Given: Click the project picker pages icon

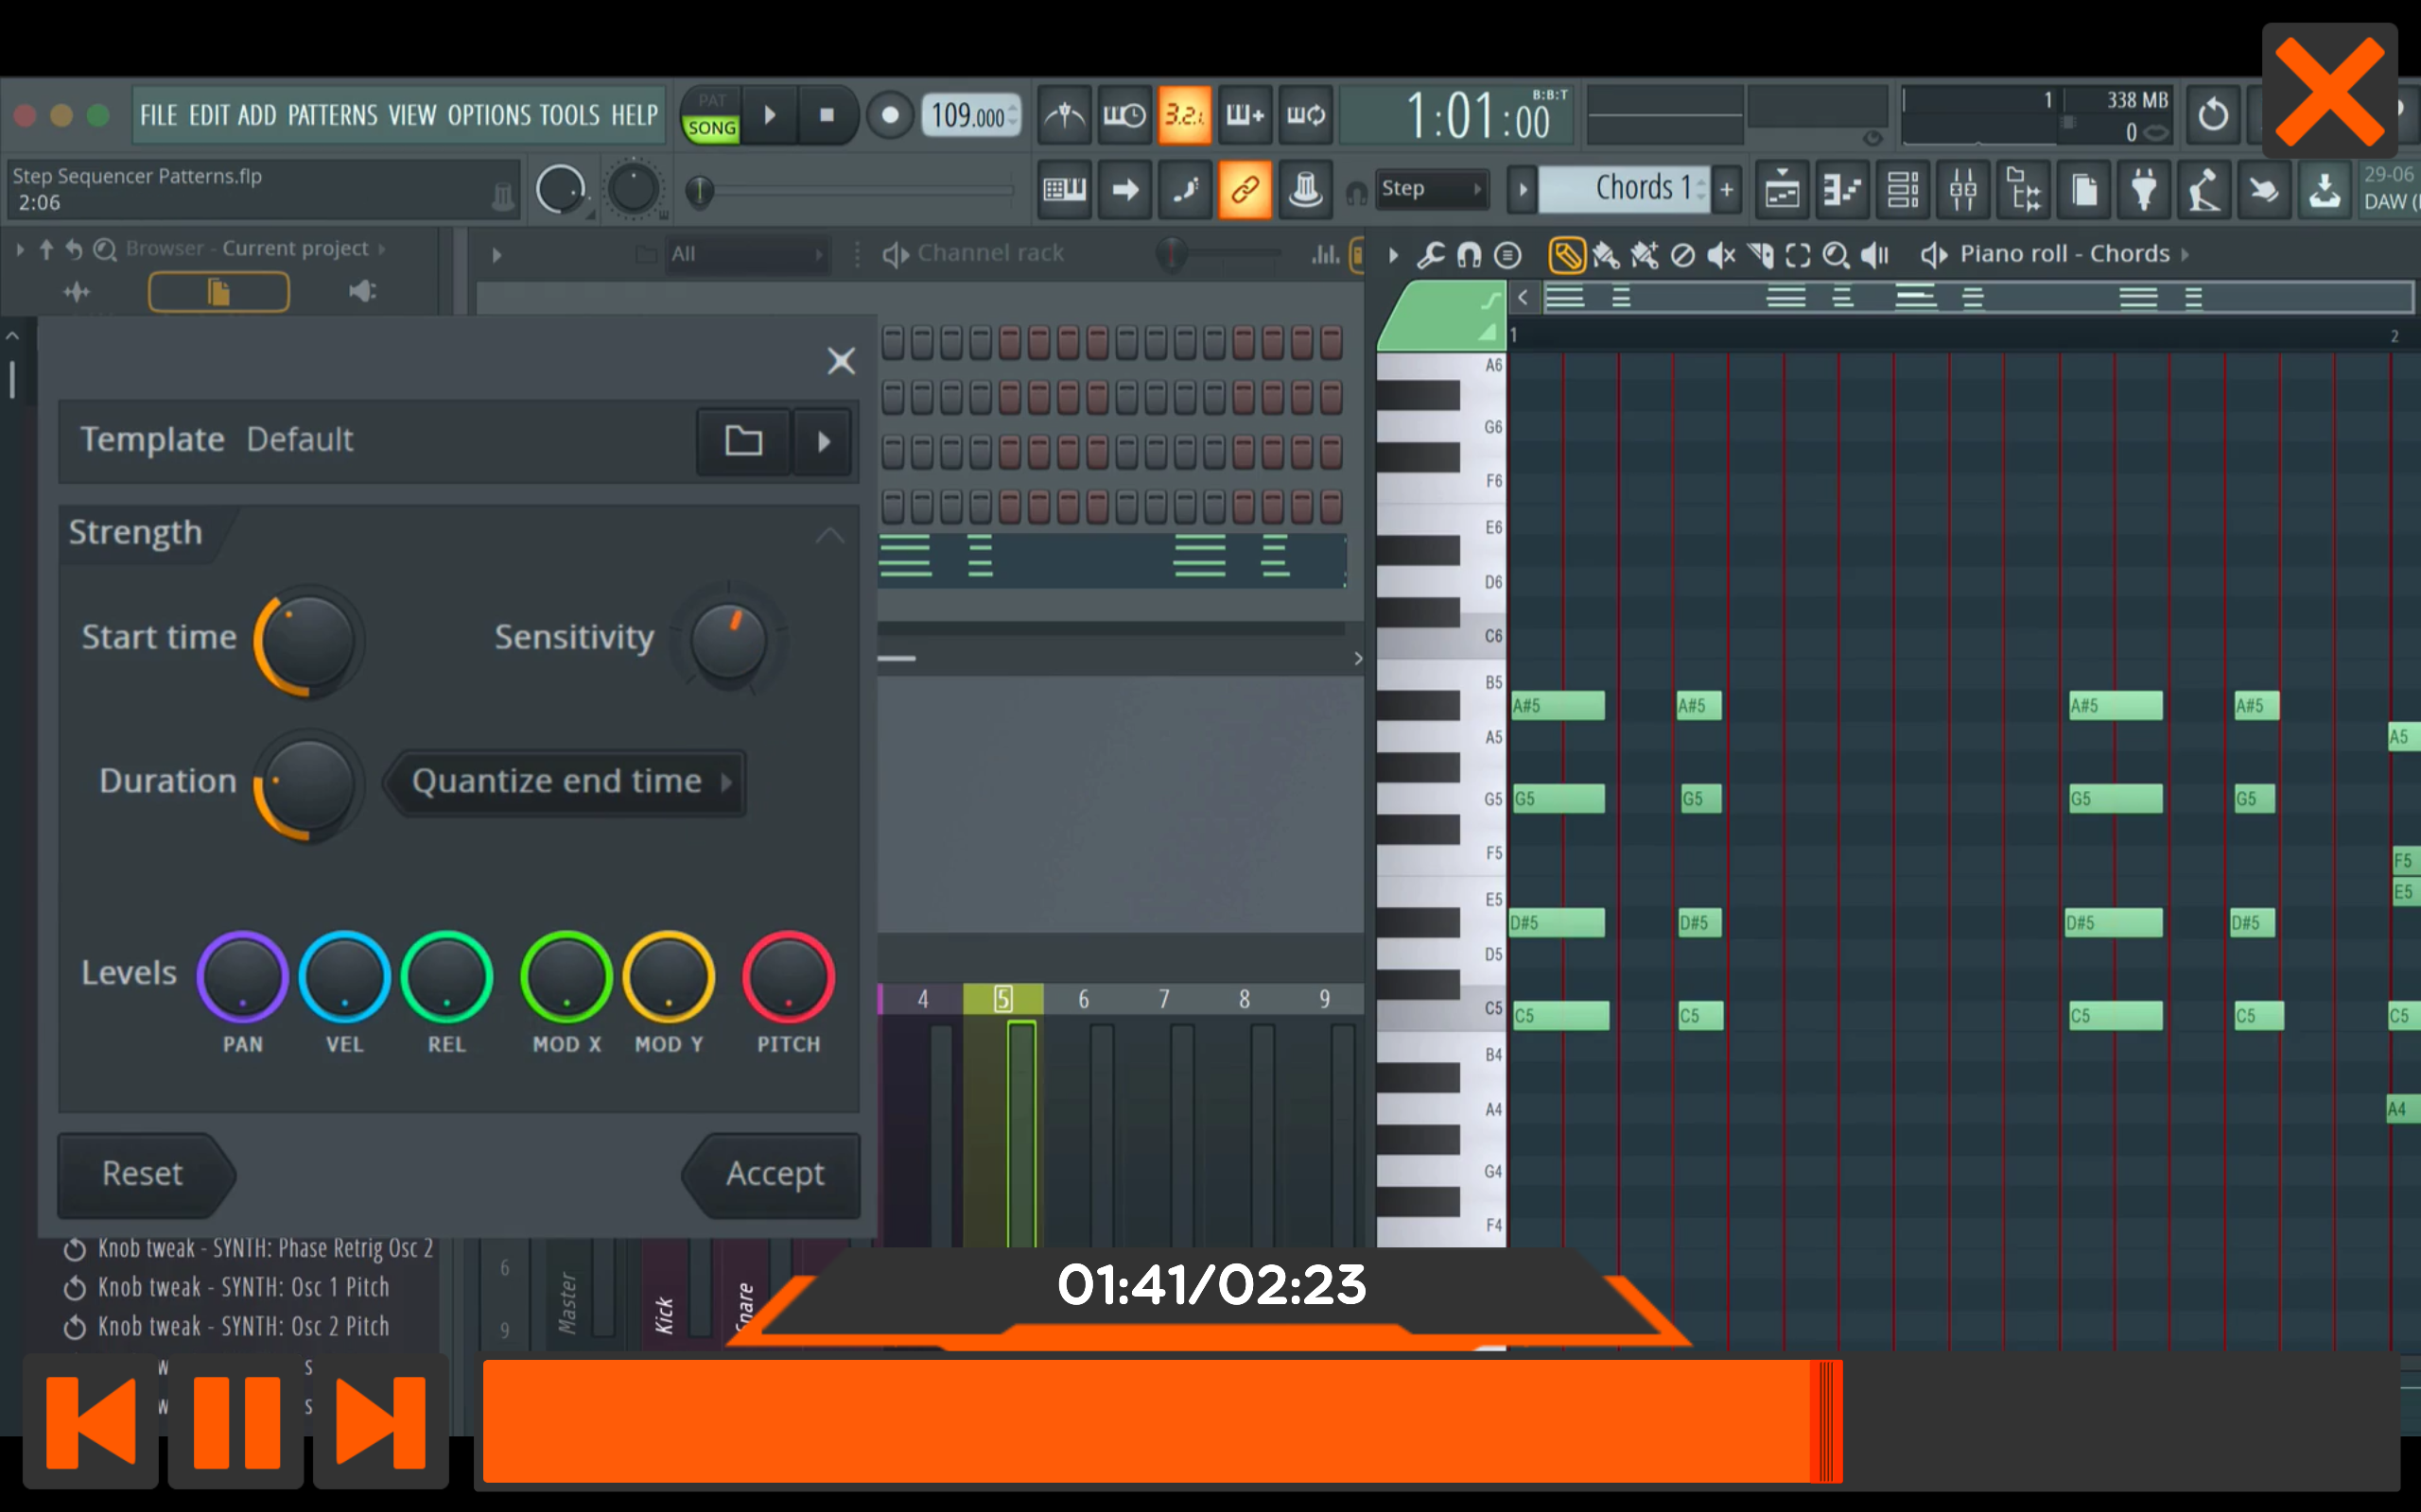Looking at the screenshot, I should click(2084, 189).
